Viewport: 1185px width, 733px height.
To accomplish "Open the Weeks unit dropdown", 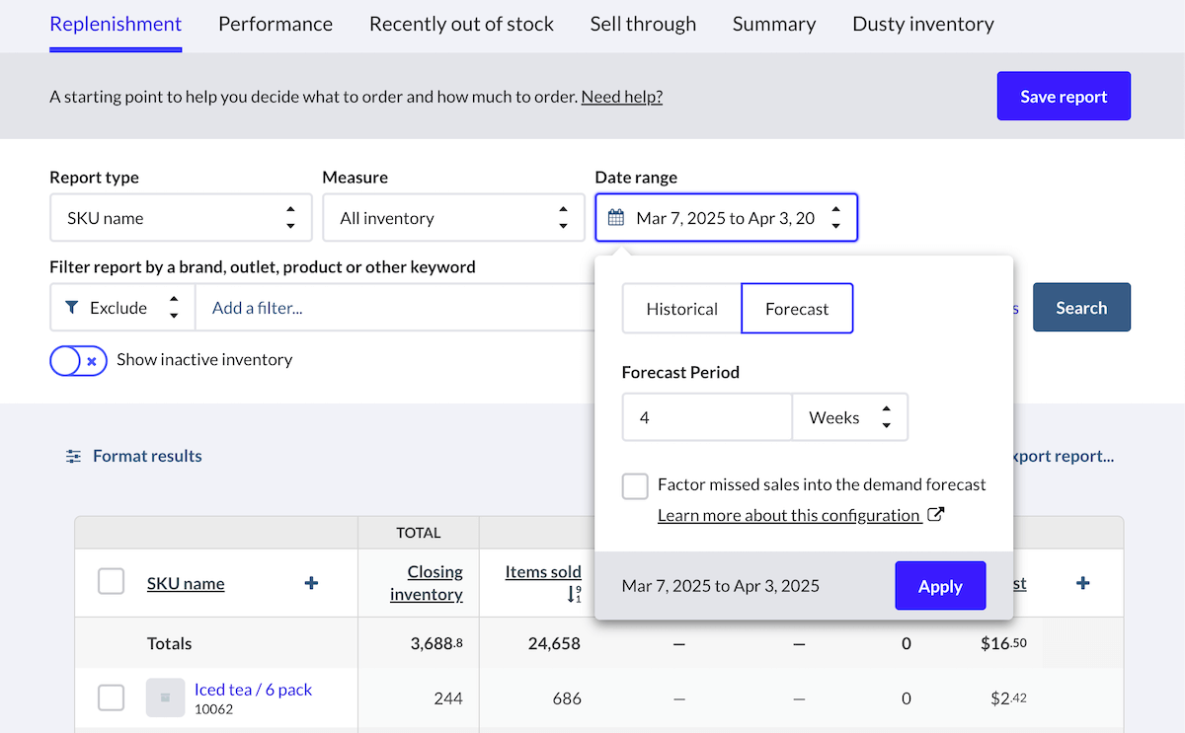I will [x=850, y=417].
